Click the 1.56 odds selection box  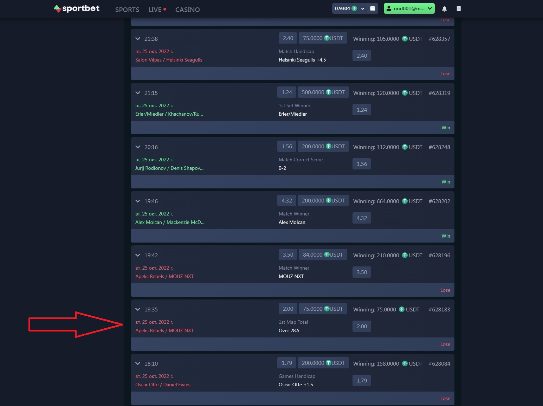point(362,164)
